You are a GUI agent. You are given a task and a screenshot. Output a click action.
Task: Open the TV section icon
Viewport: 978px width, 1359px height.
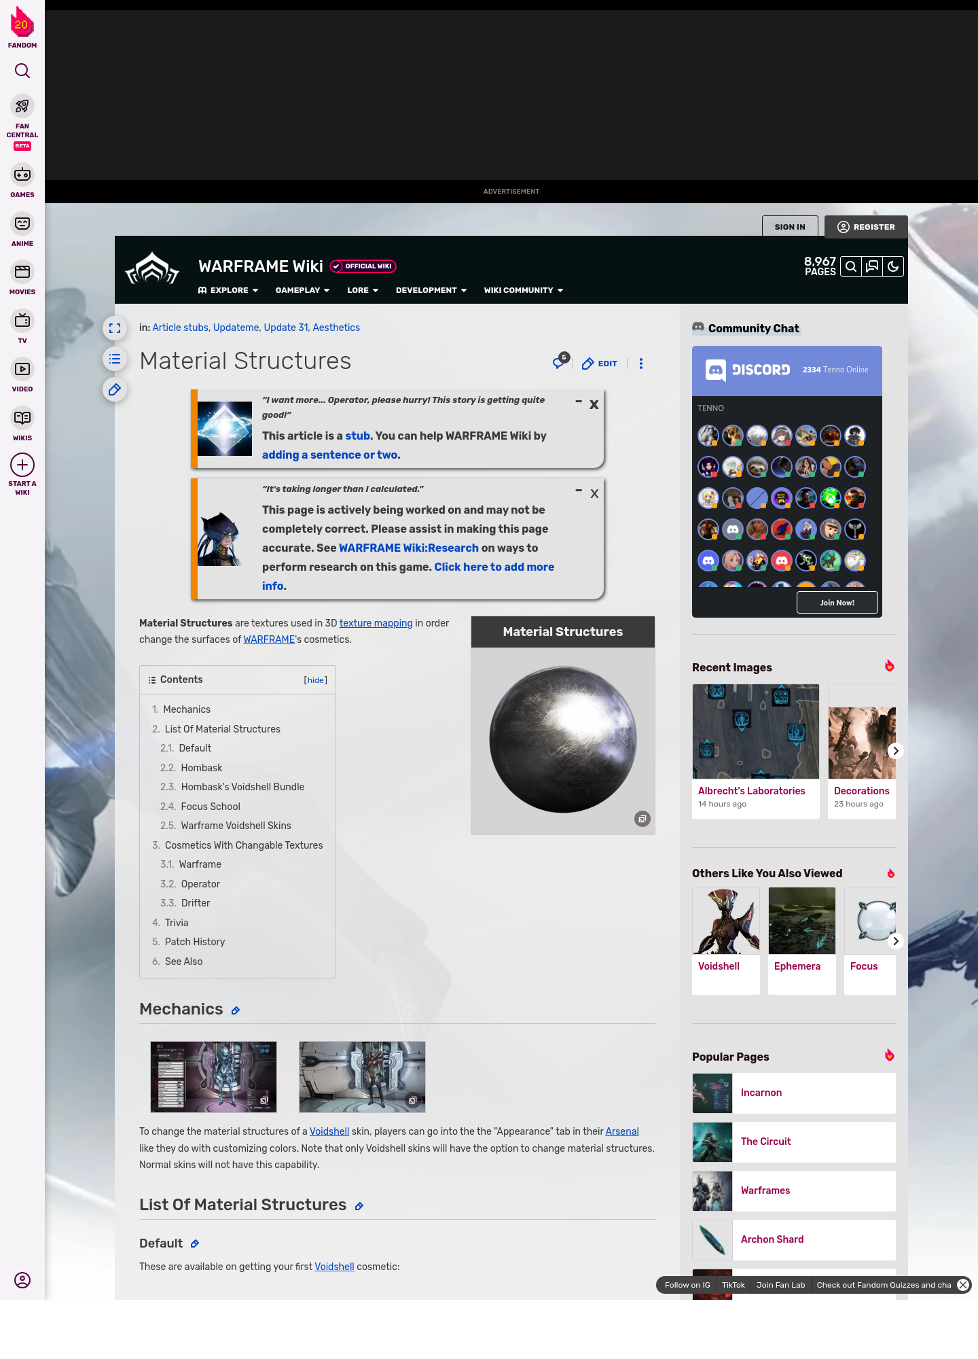22,320
